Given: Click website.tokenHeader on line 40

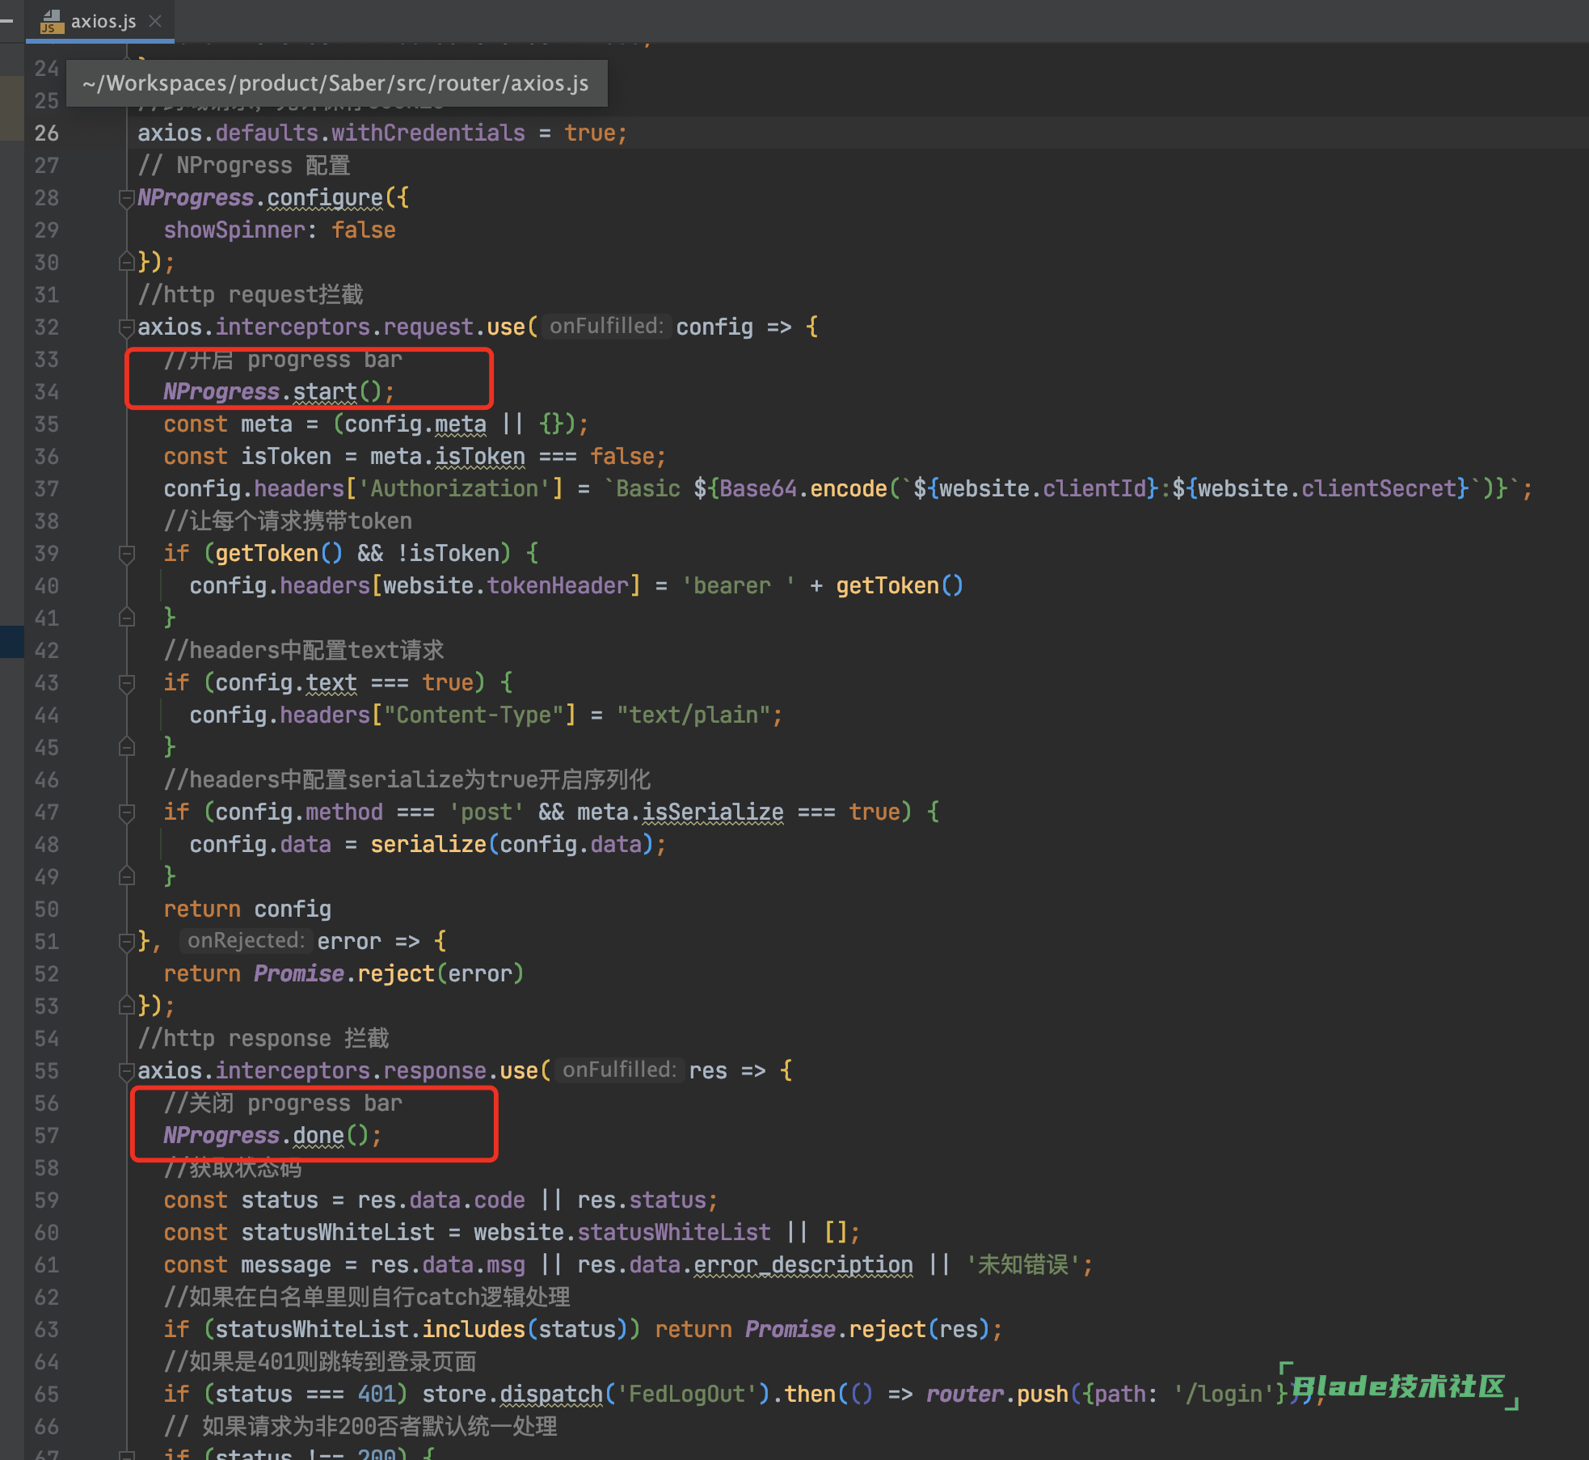Looking at the screenshot, I should click(506, 585).
